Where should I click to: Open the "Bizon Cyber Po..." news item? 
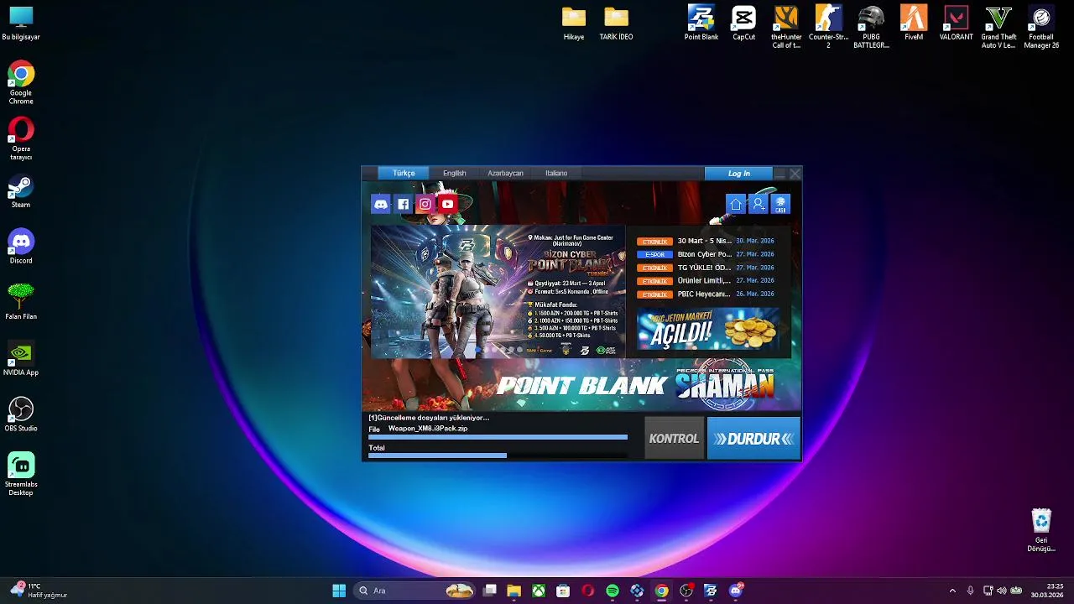click(705, 254)
